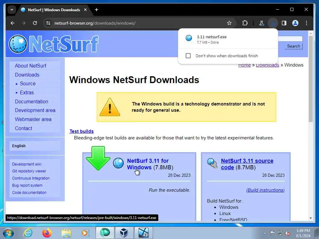The image size is (319, 239).
Task: Click the site search input field
Action: [x=290, y=39]
